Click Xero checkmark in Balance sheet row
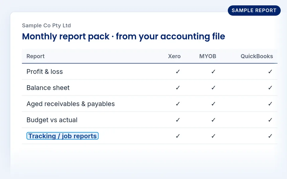Image resolution: width=287 pixels, height=179 pixels. click(x=178, y=88)
